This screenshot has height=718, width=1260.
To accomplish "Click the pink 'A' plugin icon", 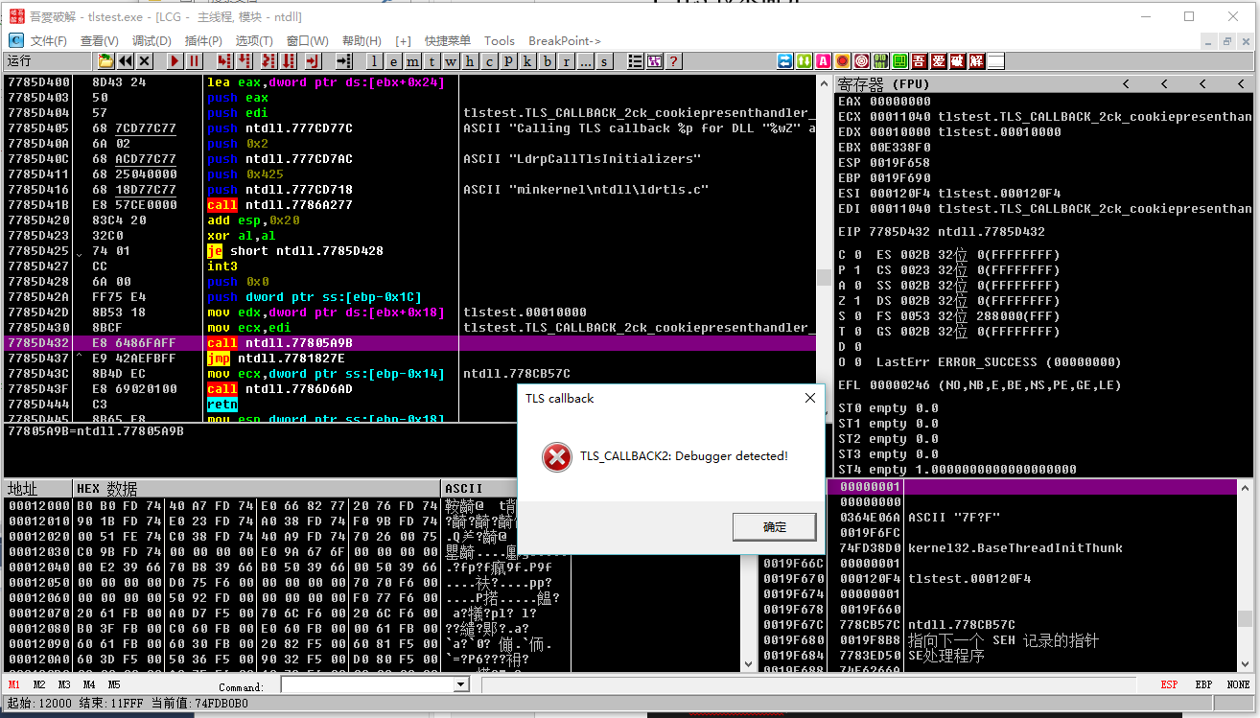I will point(823,60).
